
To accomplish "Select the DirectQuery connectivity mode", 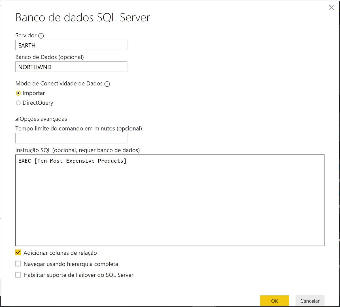I will pos(18,103).
